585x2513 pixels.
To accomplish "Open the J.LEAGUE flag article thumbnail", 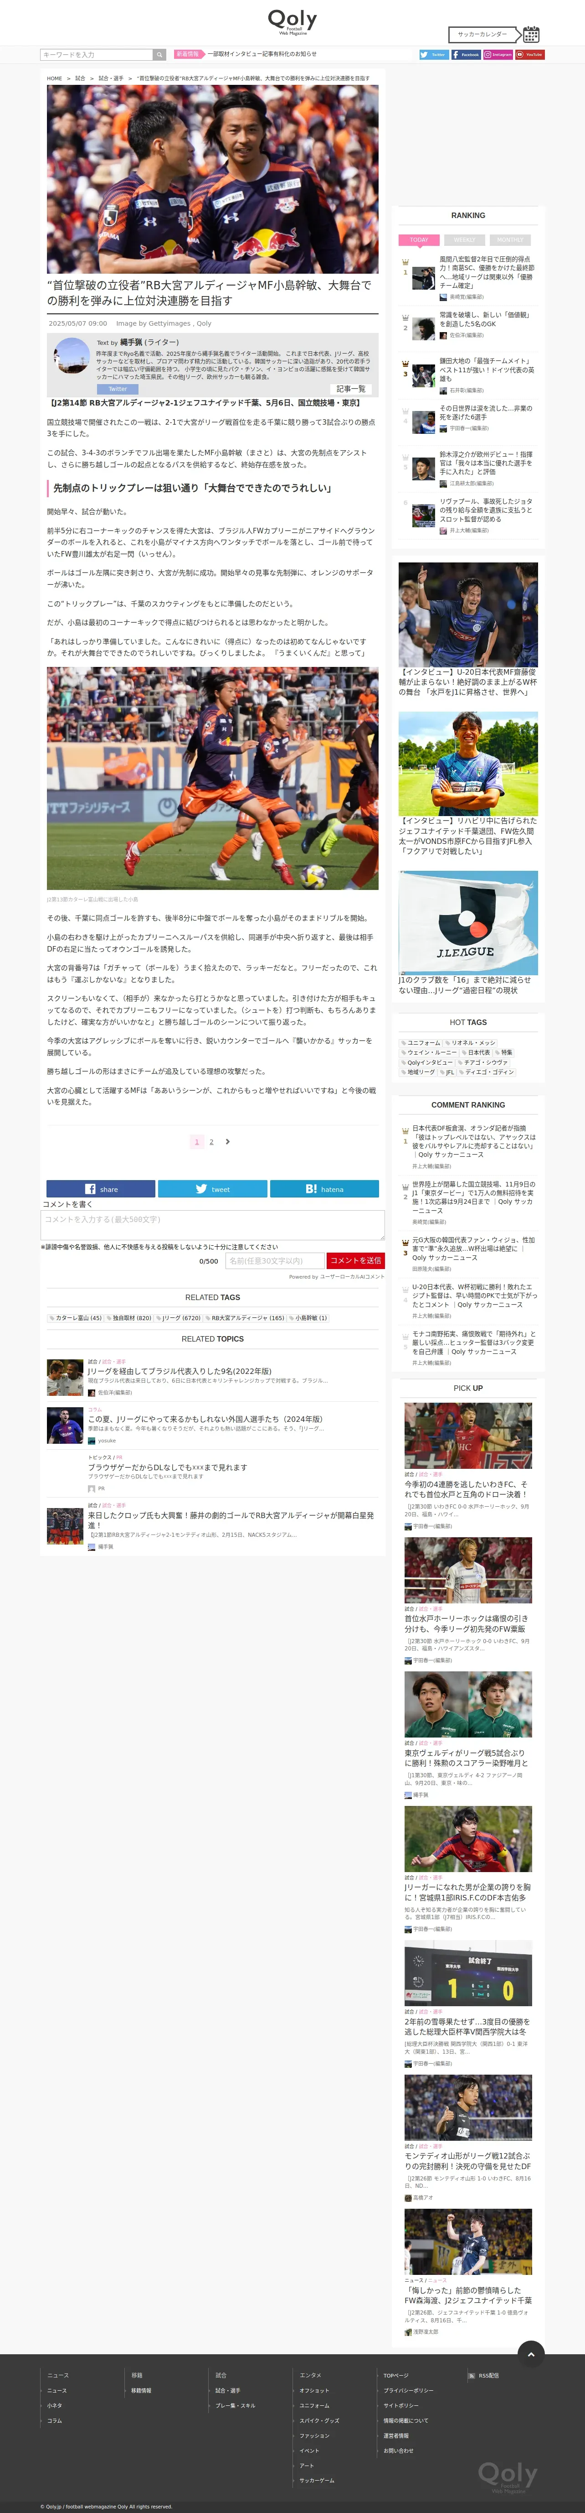I will click(x=468, y=923).
